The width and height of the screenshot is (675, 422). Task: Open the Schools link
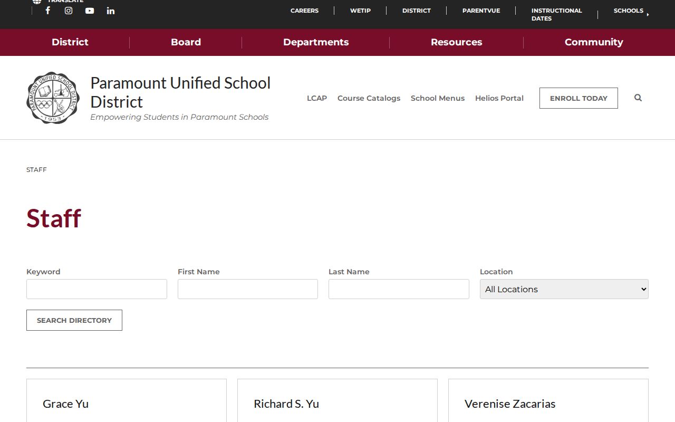[x=628, y=11]
